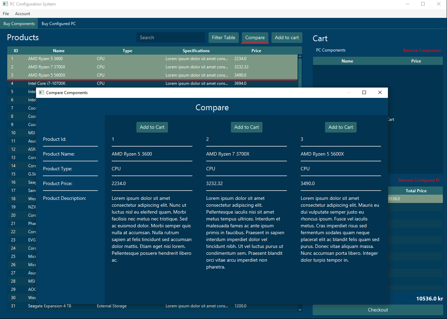Click the Checkout button
The image size is (447, 319).
(x=378, y=310)
